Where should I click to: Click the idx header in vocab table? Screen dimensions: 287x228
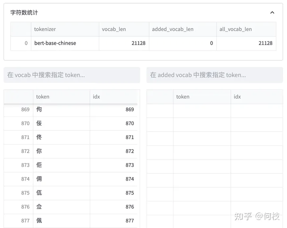[x=114, y=96]
